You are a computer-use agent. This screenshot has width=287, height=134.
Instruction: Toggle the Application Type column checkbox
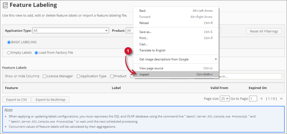pos(78,76)
